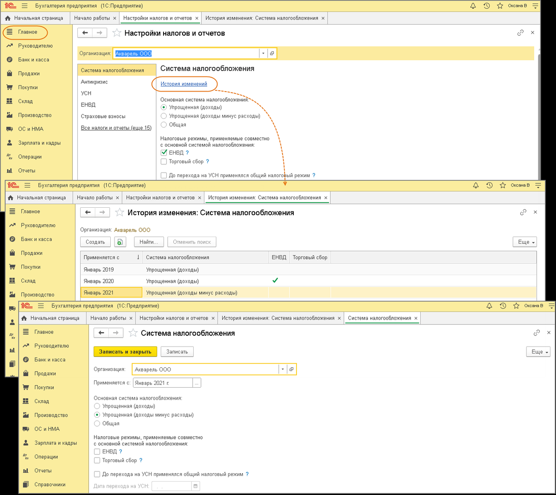Click Найти... button in История изменения
This screenshot has width=556, height=495.
click(149, 242)
